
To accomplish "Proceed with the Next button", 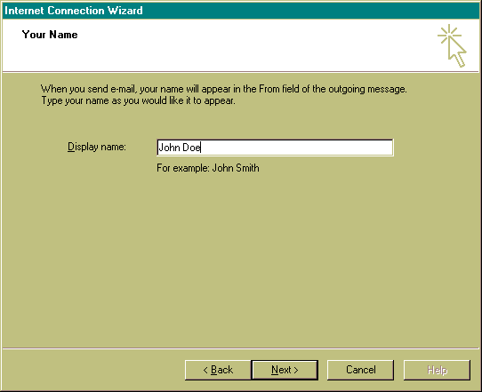I will point(285,370).
